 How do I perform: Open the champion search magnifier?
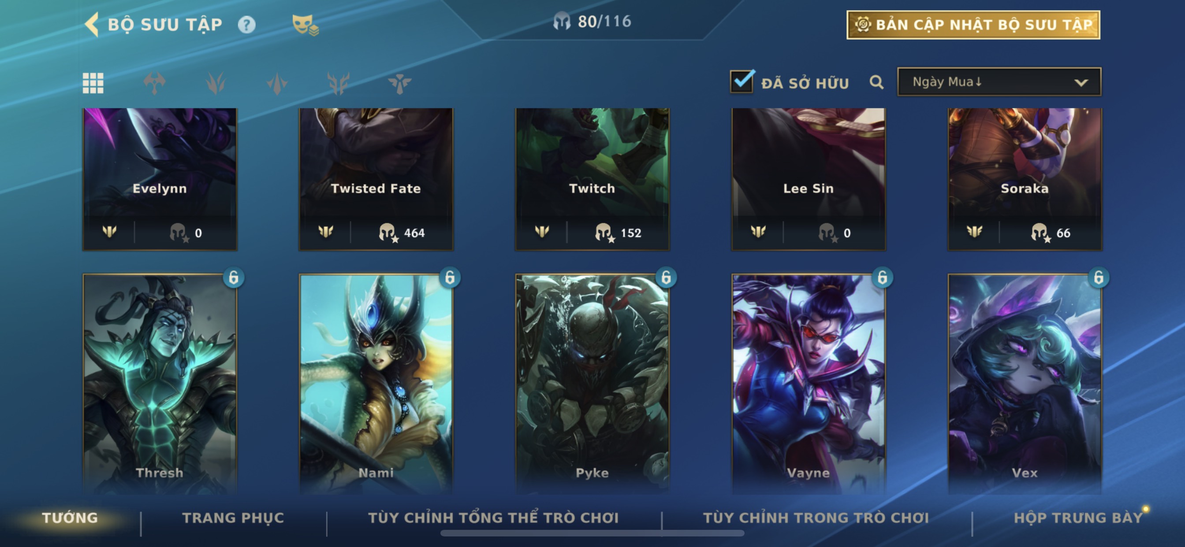(x=876, y=82)
